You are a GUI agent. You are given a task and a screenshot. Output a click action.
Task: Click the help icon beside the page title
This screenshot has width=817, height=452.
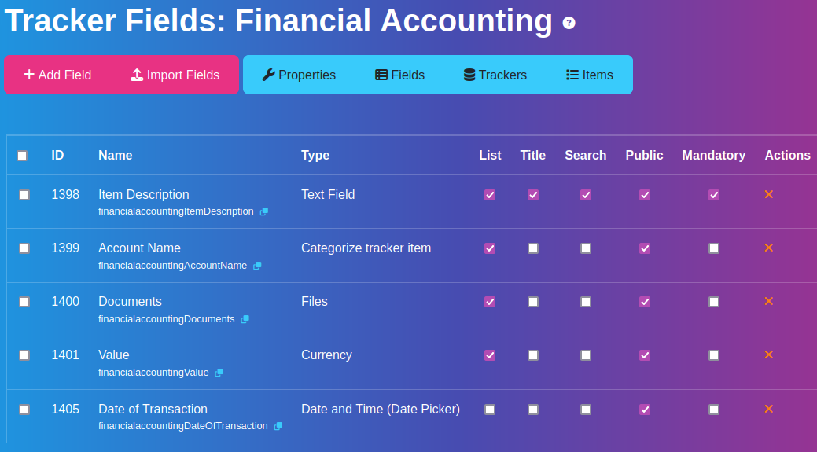click(x=569, y=23)
